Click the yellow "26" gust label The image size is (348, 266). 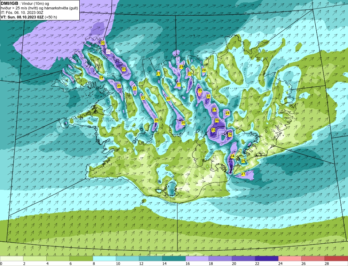[x=243, y=161]
